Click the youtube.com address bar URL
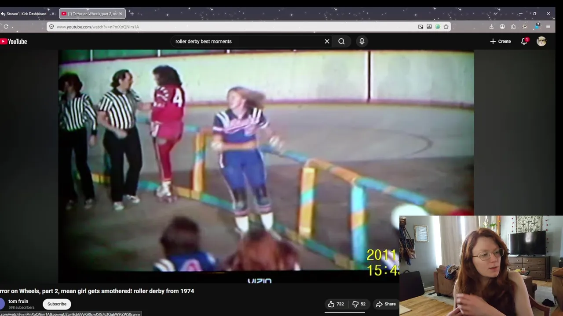Image resolution: width=563 pixels, height=316 pixels. tap(98, 27)
